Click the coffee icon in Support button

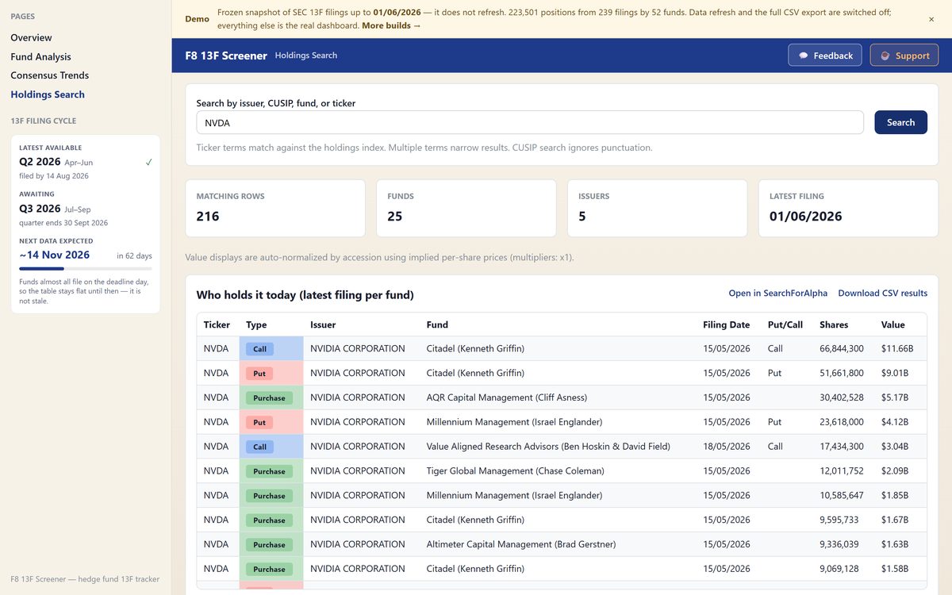pyautogui.click(x=885, y=56)
